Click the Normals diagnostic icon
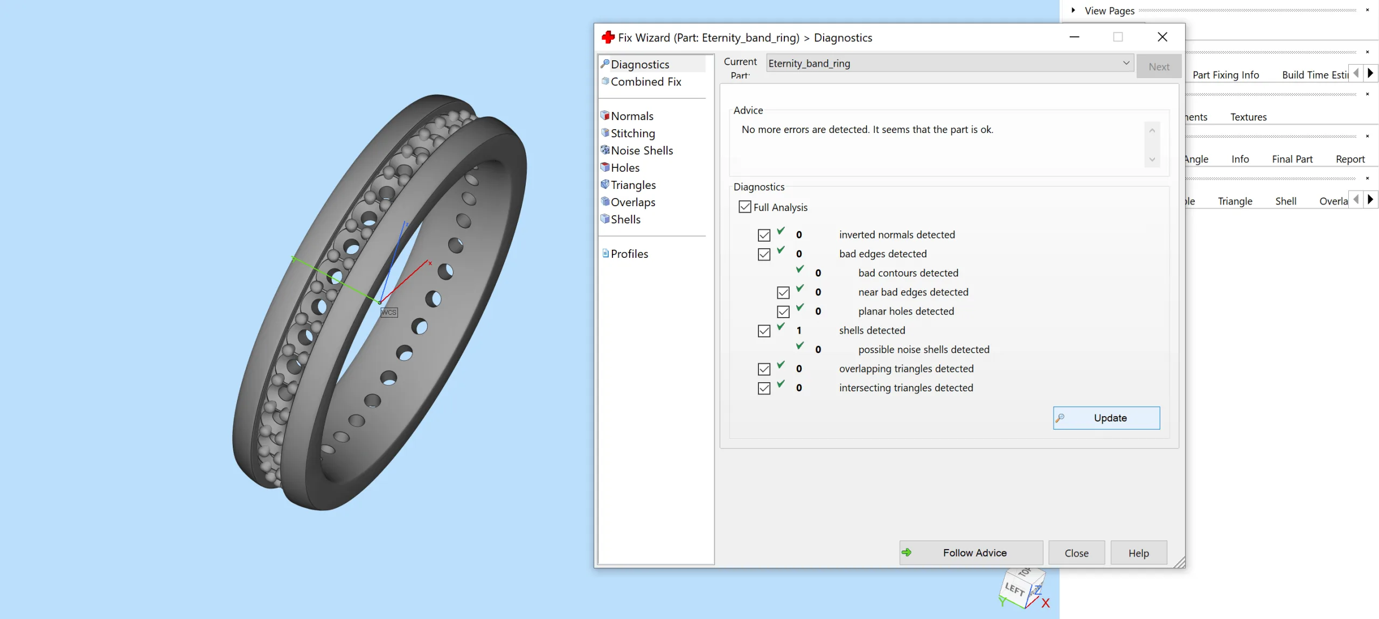 click(x=605, y=115)
